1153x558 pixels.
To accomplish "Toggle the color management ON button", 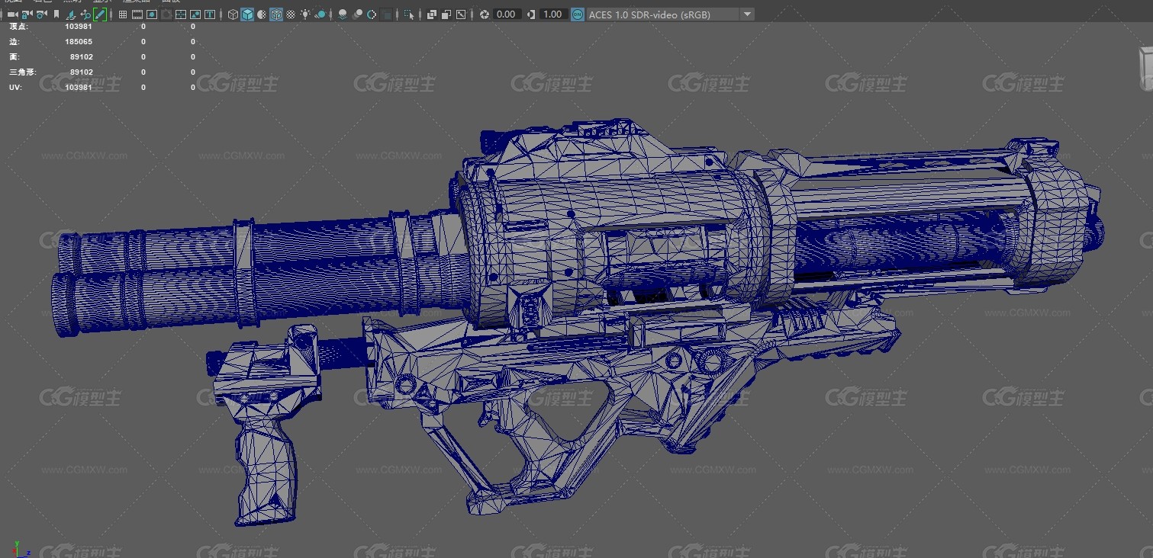I will [x=578, y=14].
